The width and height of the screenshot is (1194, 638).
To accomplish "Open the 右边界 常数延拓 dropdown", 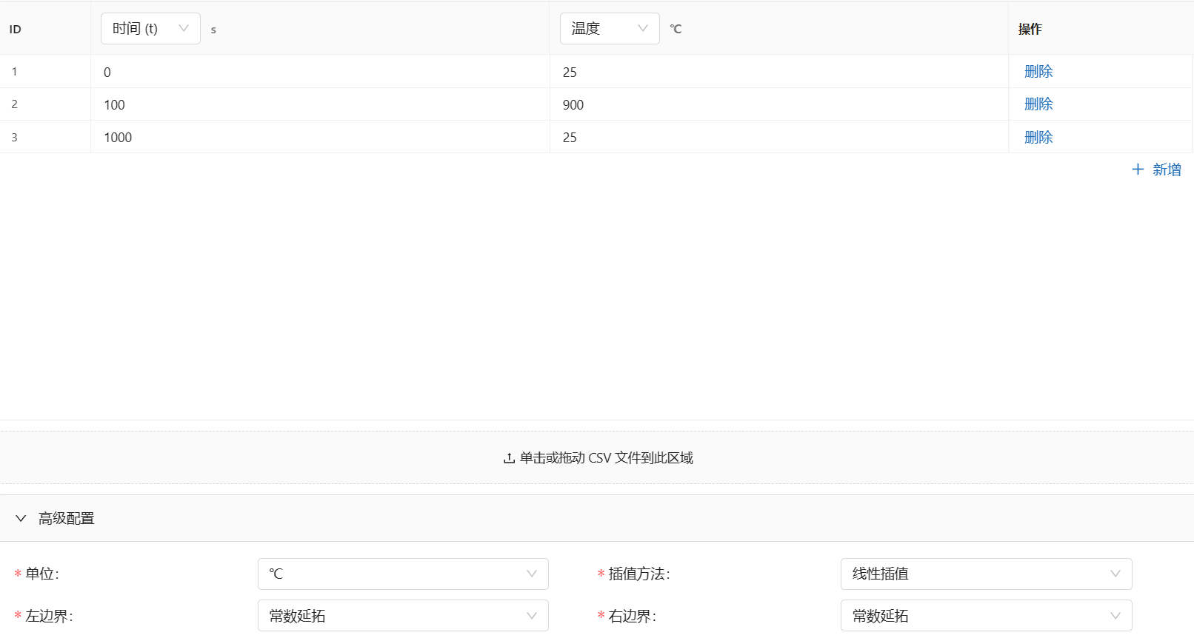I will click(x=986, y=616).
